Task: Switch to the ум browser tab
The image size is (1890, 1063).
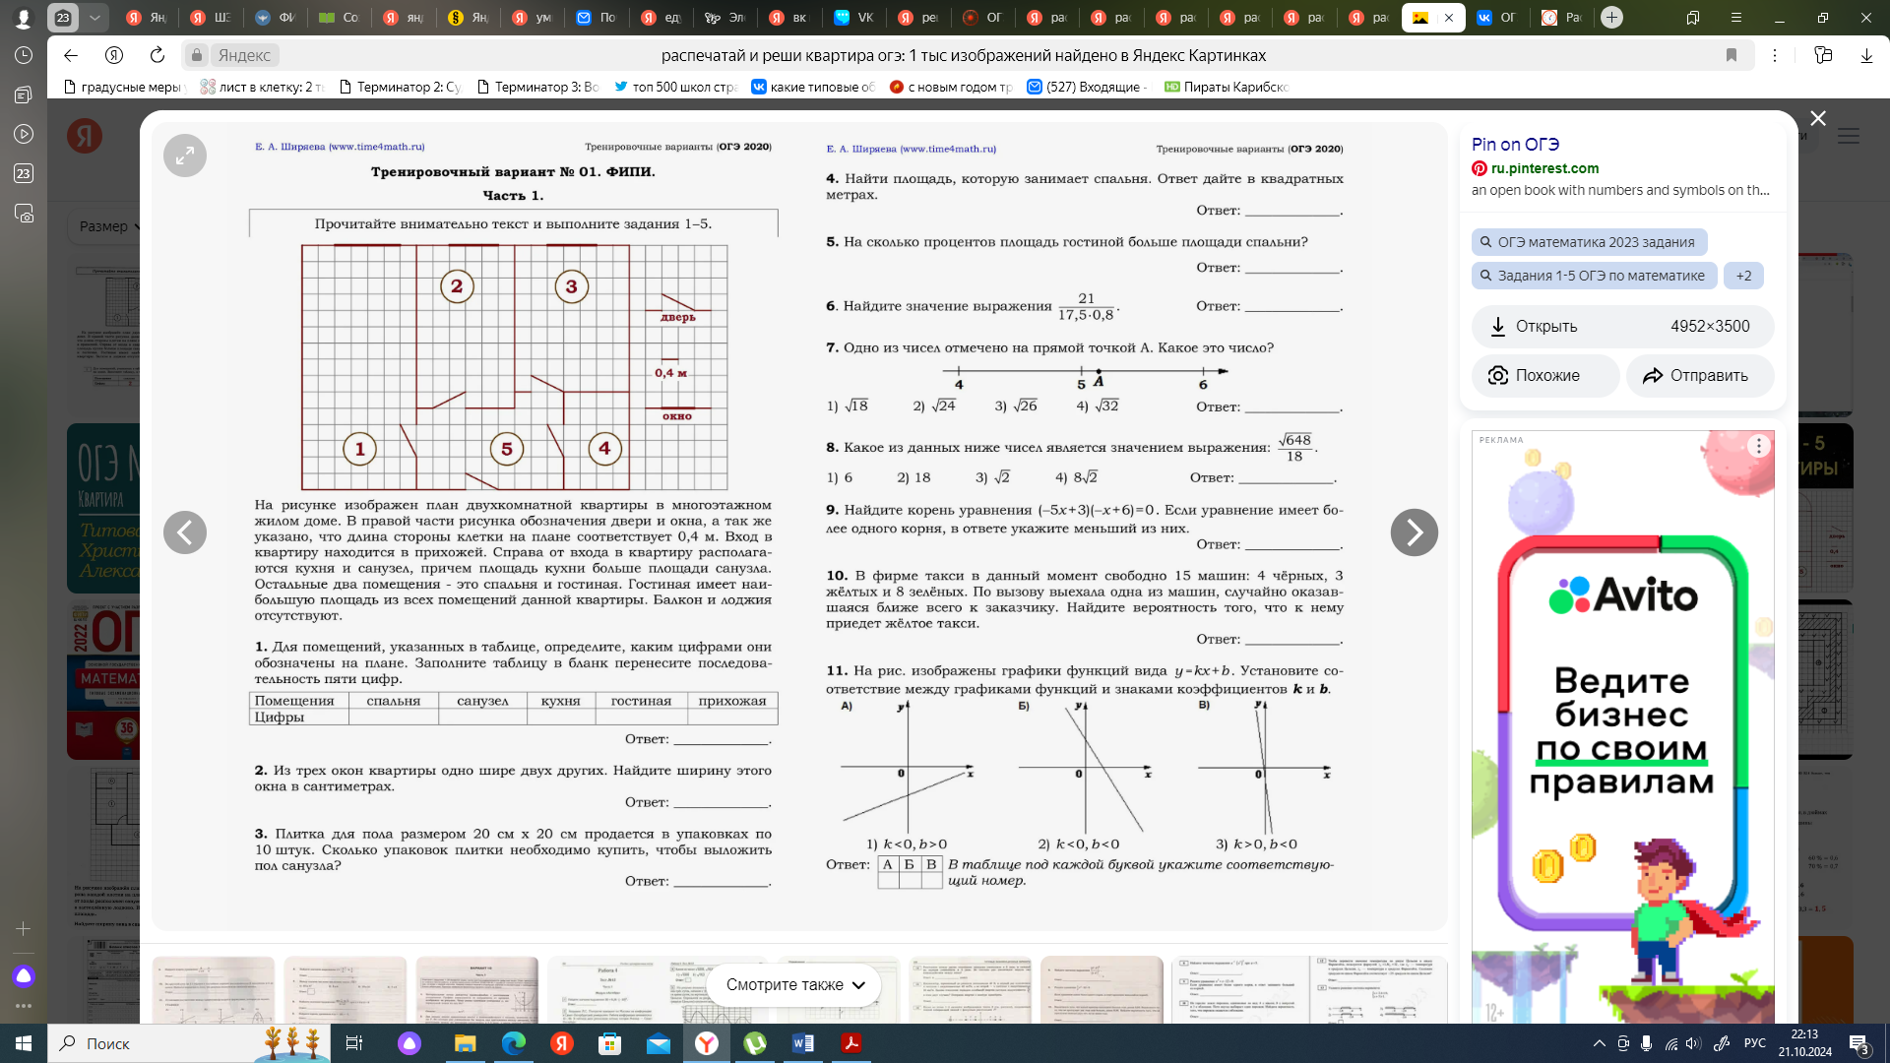Action: pyautogui.click(x=532, y=18)
